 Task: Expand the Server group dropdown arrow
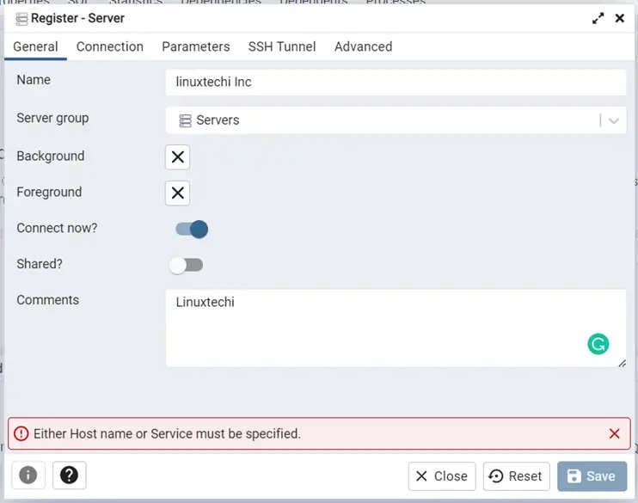point(614,120)
